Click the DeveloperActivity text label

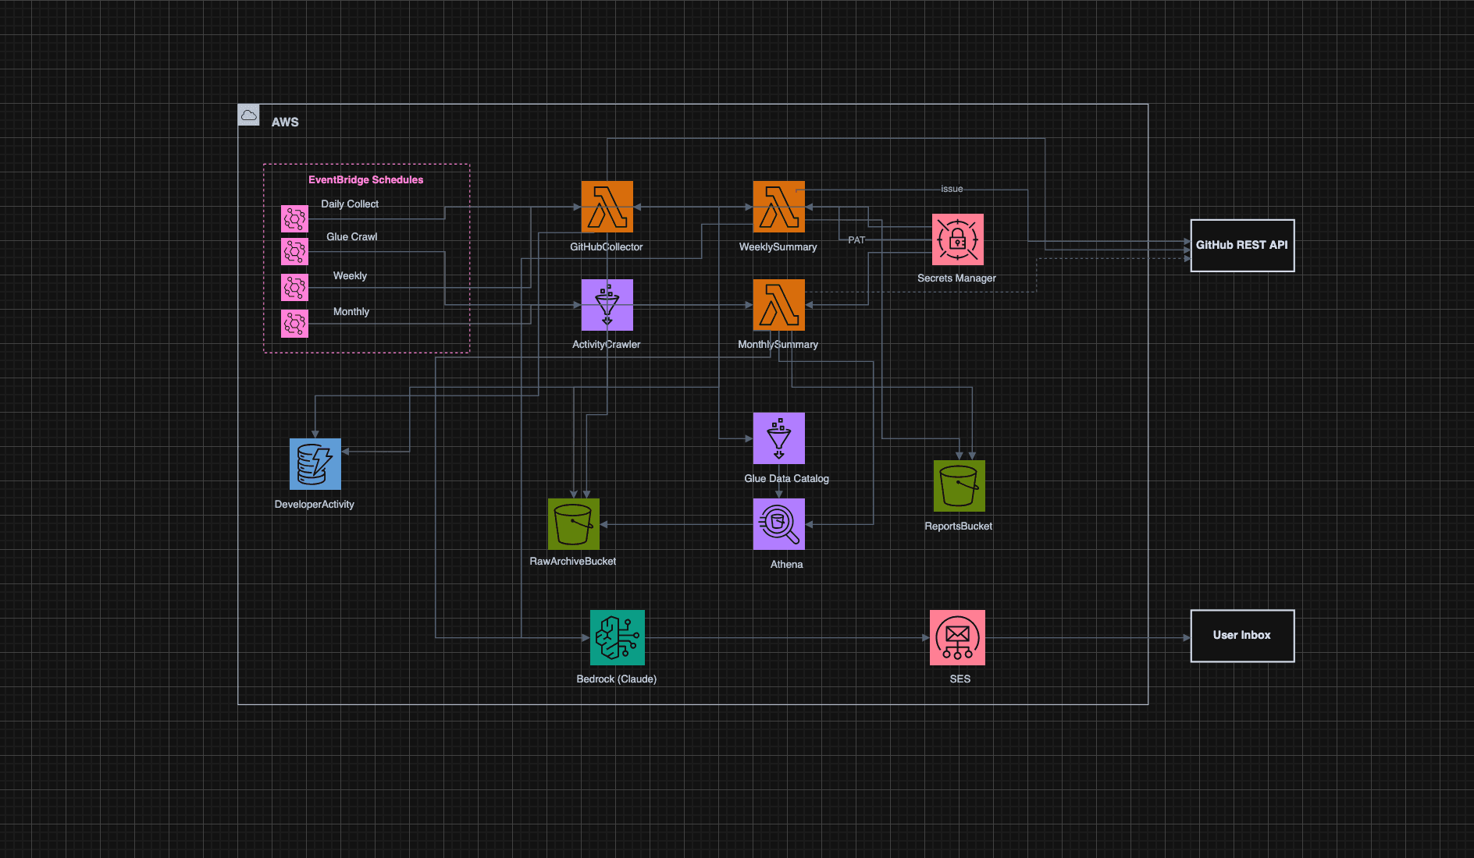(315, 505)
